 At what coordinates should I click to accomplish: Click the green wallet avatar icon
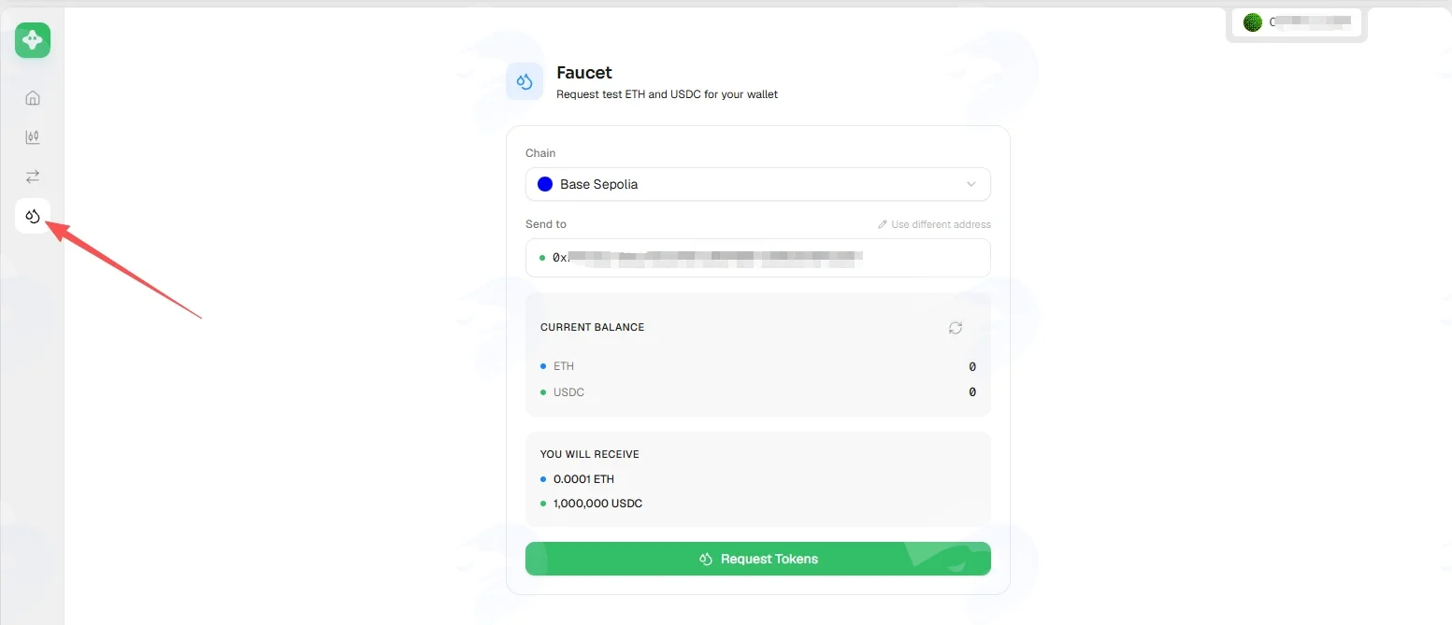(1253, 22)
